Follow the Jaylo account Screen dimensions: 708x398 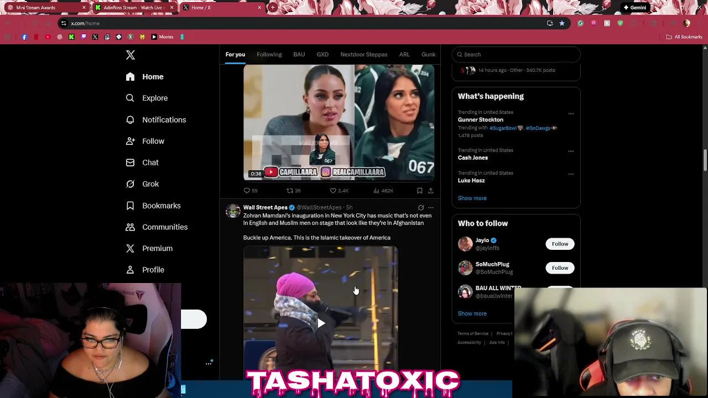560,244
